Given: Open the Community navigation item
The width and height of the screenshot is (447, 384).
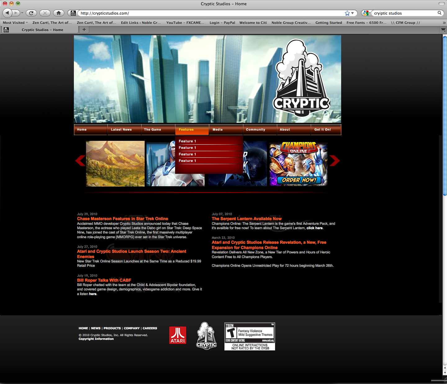Looking at the screenshot, I should (x=260, y=130).
